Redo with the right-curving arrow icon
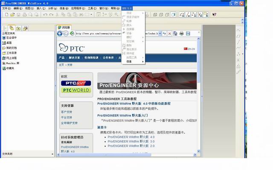 51,15
